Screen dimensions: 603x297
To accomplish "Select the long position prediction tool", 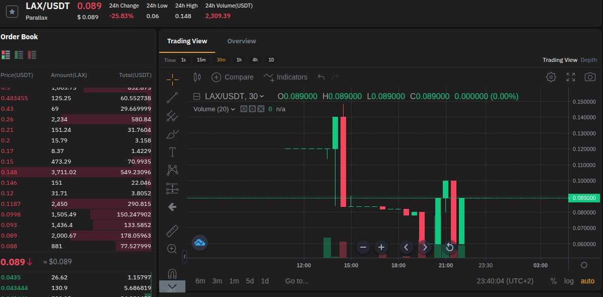I will pyautogui.click(x=172, y=188).
